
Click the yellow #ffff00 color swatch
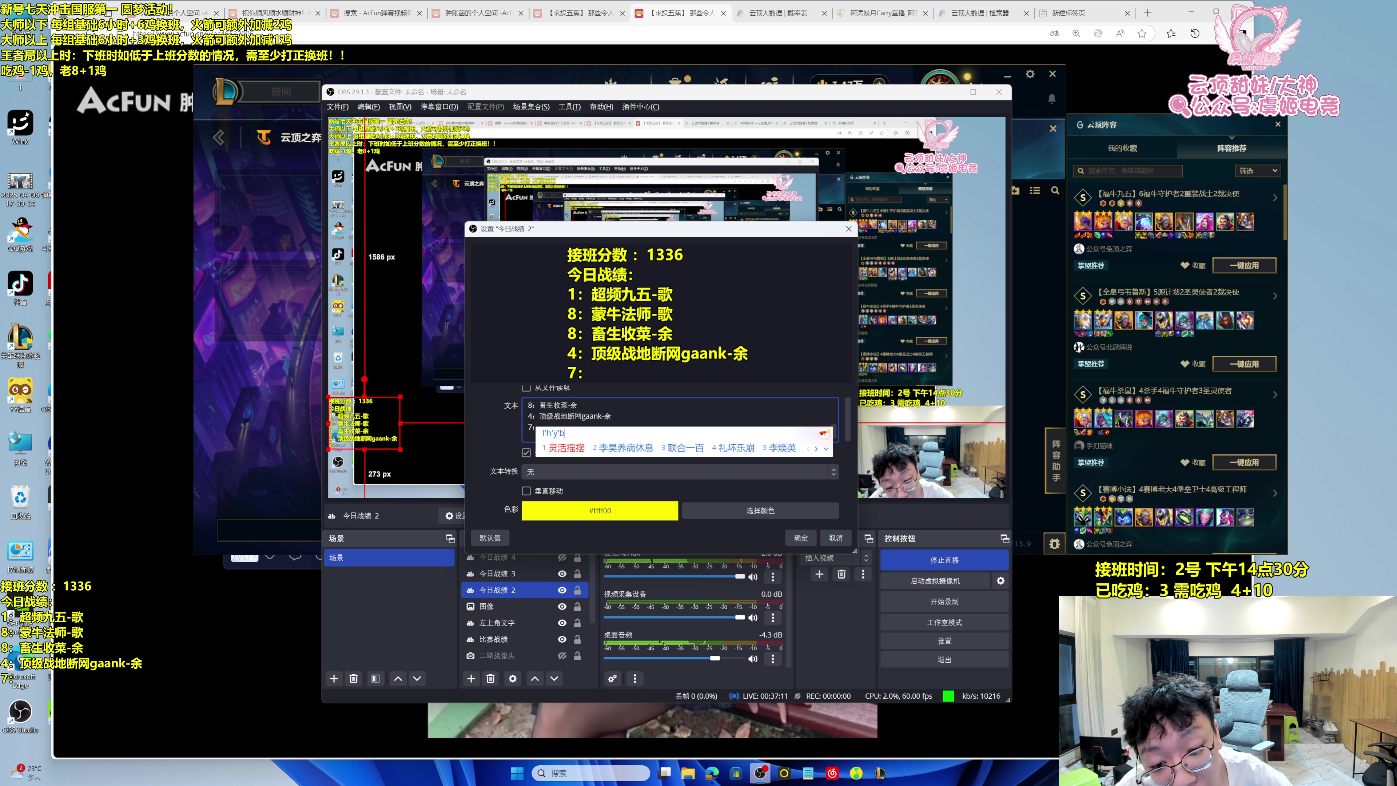pos(600,511)
